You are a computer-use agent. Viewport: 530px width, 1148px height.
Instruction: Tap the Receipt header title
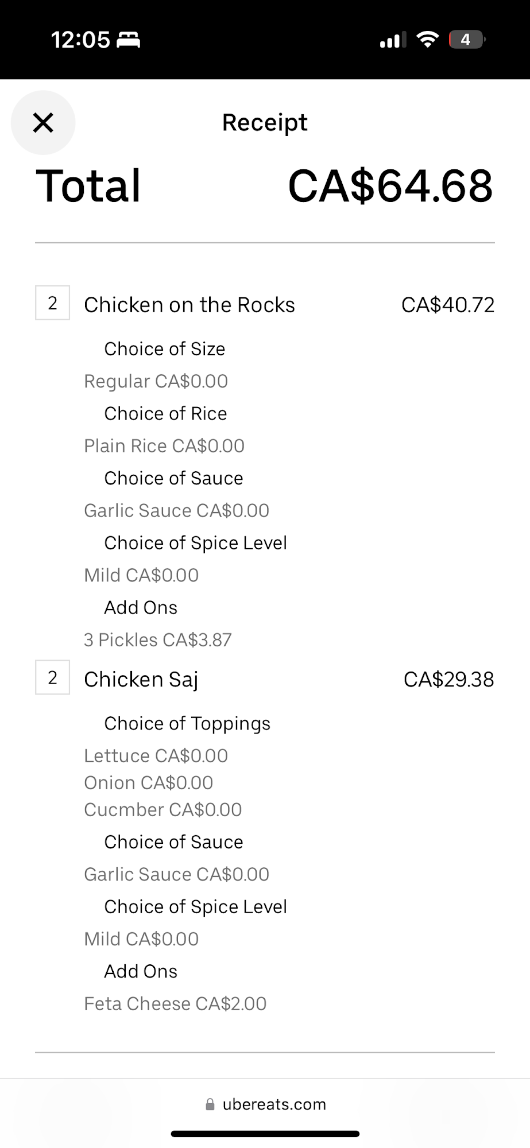tap(265, 122)
